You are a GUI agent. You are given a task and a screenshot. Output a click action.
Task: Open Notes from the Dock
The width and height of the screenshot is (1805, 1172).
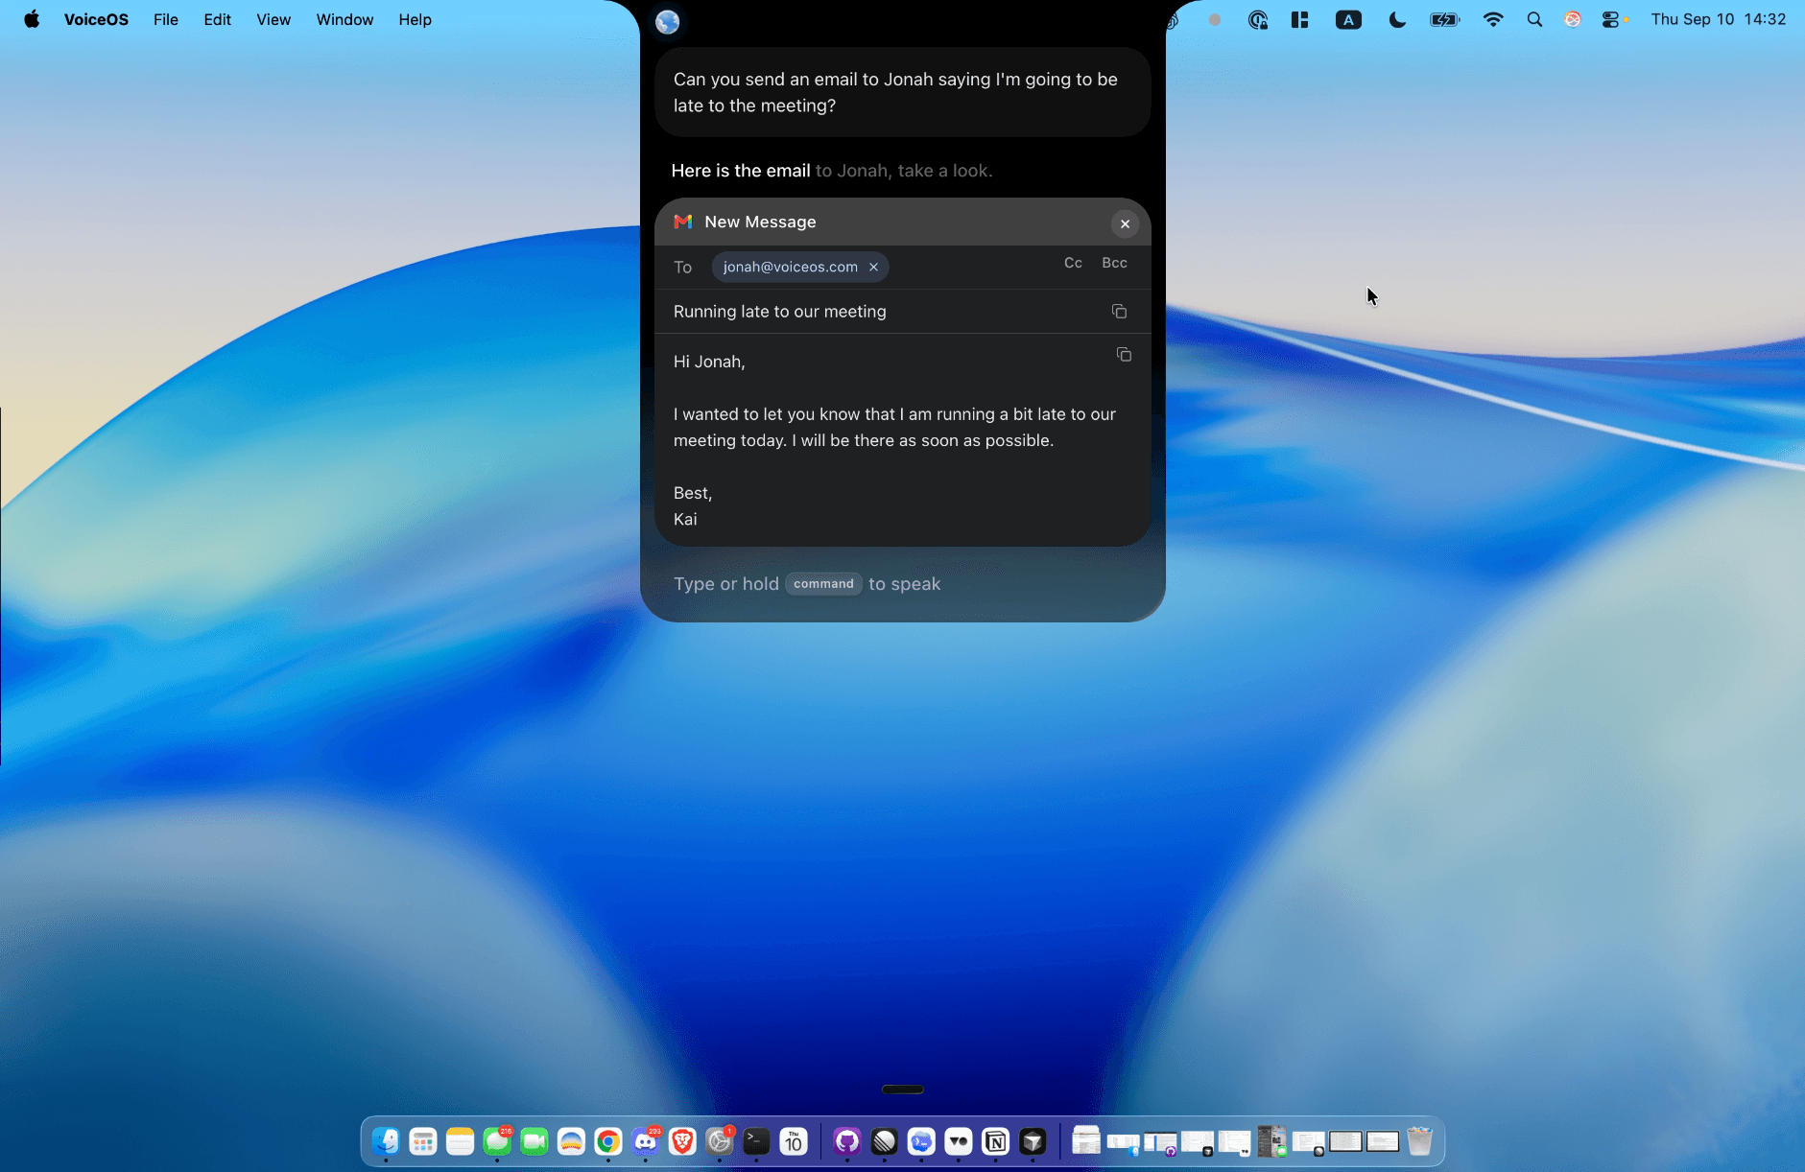[460, 1141]
